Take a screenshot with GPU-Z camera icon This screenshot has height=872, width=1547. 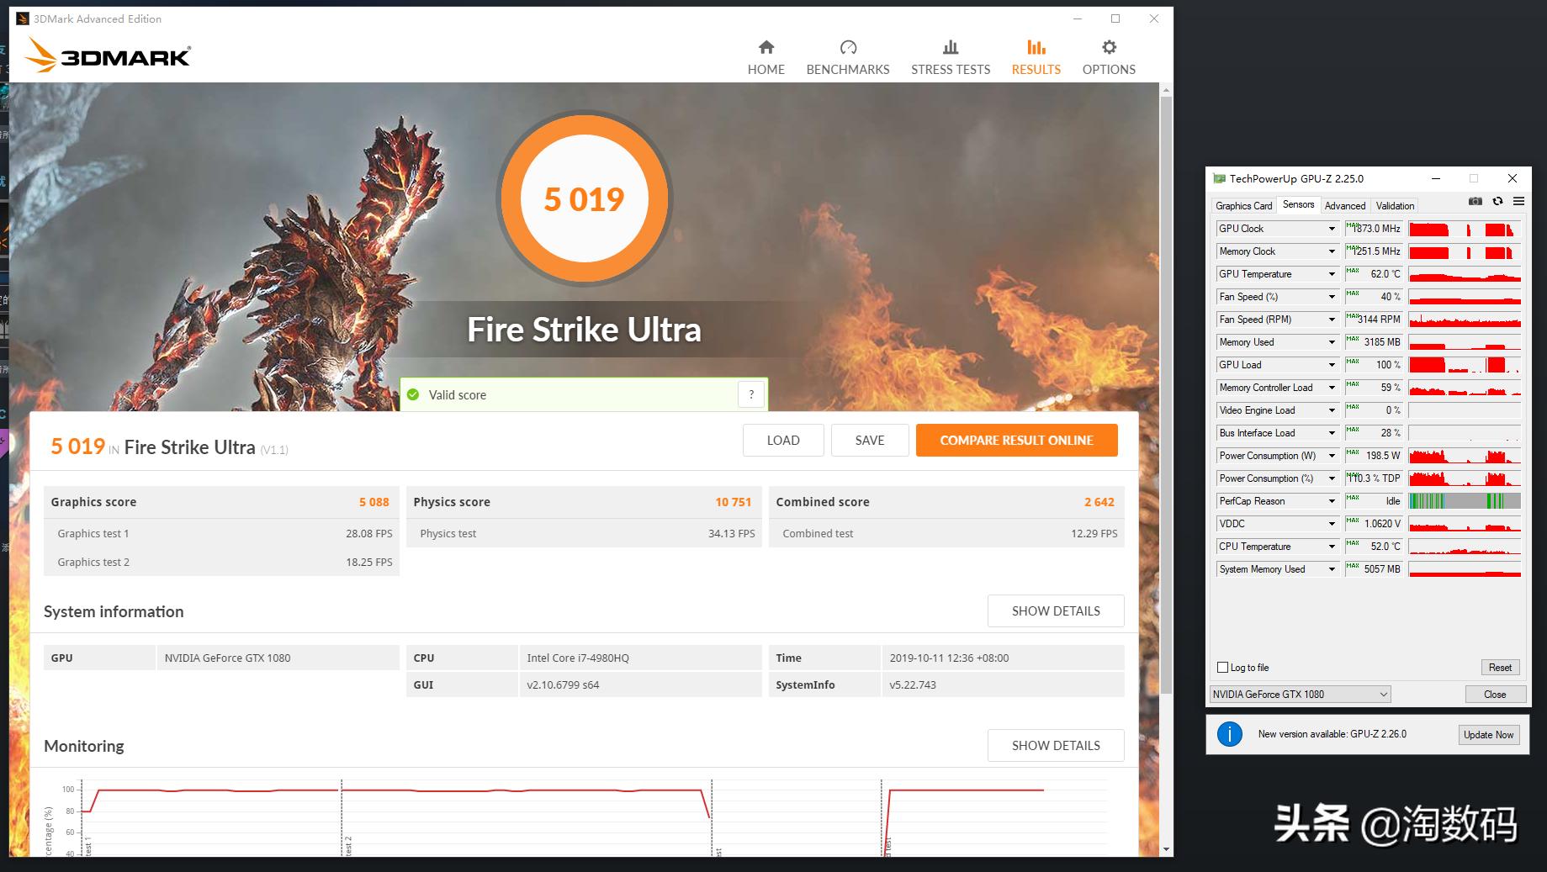pyautogui.click(x=1475, y=202)
